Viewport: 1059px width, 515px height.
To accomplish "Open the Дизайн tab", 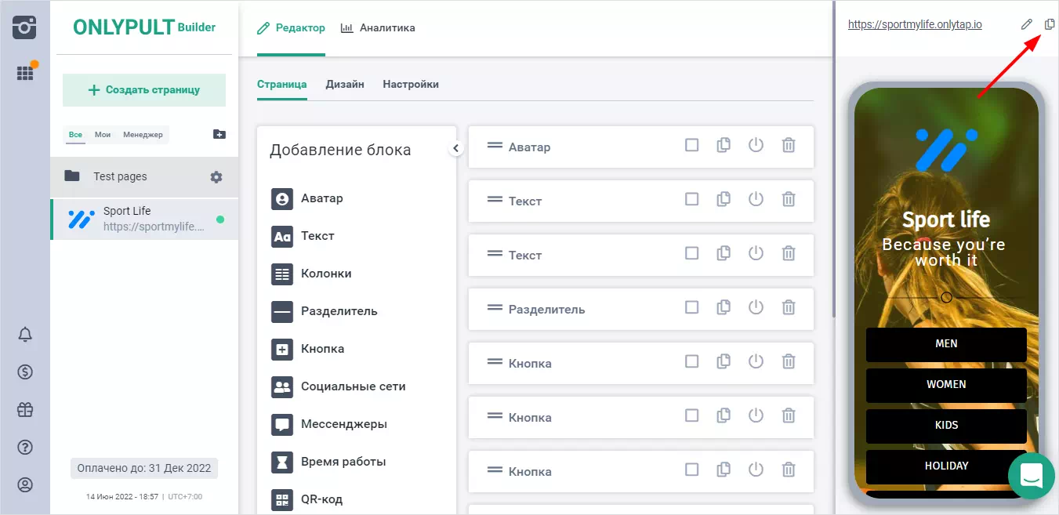I will (x=345, y=85).
